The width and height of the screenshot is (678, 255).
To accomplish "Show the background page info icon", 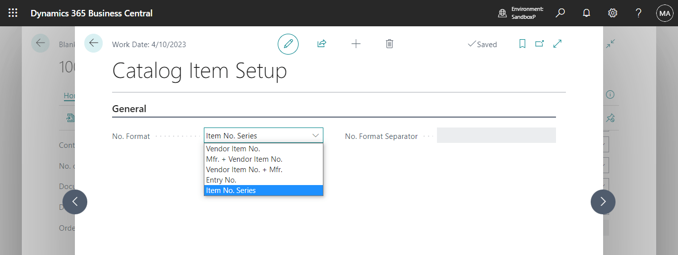I will click(x=611, y=94).
